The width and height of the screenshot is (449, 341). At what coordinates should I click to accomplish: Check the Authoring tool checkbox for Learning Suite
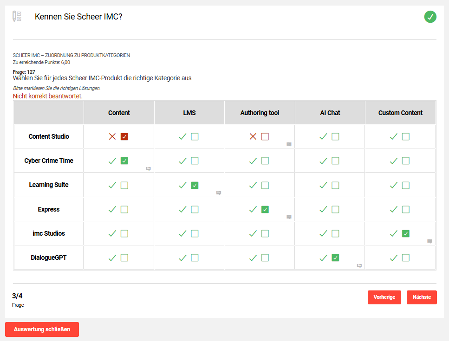click(265, 185)
